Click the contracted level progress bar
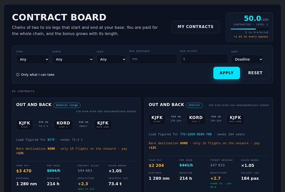This screenshot has height=192, width=285. [x=249, y=29]
